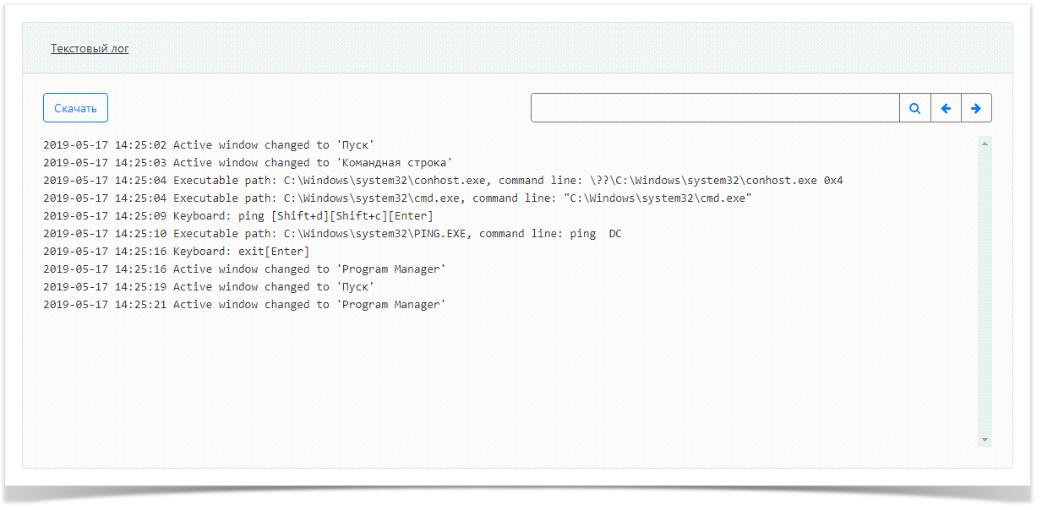Select the 14:25:02 'Пуск' window log line
The width and height of the screenshot is (1042, 510).
209,145
